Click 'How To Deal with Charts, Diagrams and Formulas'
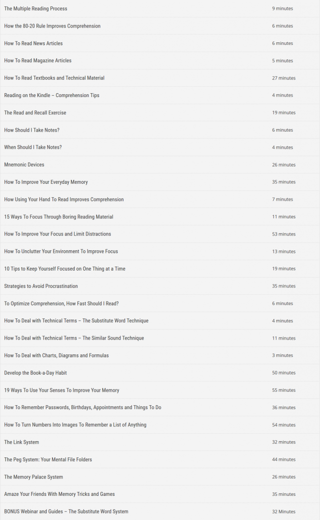The image size is (320, 520). (x=57, y=355)
